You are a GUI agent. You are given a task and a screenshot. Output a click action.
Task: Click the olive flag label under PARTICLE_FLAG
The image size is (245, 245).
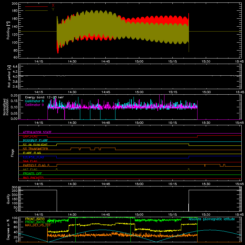point(30,169)
